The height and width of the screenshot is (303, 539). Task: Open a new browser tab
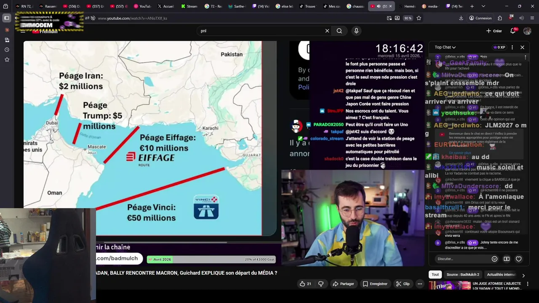pos(472,6)
